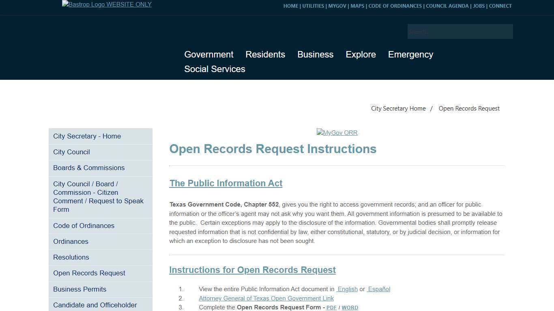Expand the Business menu
The width and height of the screenshot is (554, 311).
(315, 55)
